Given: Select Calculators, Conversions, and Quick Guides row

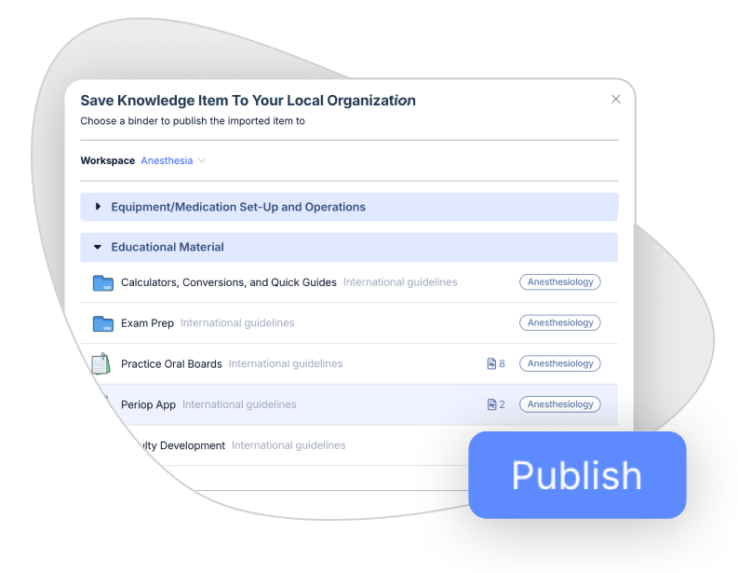Looking at the screenshot, I should (349, 282).
